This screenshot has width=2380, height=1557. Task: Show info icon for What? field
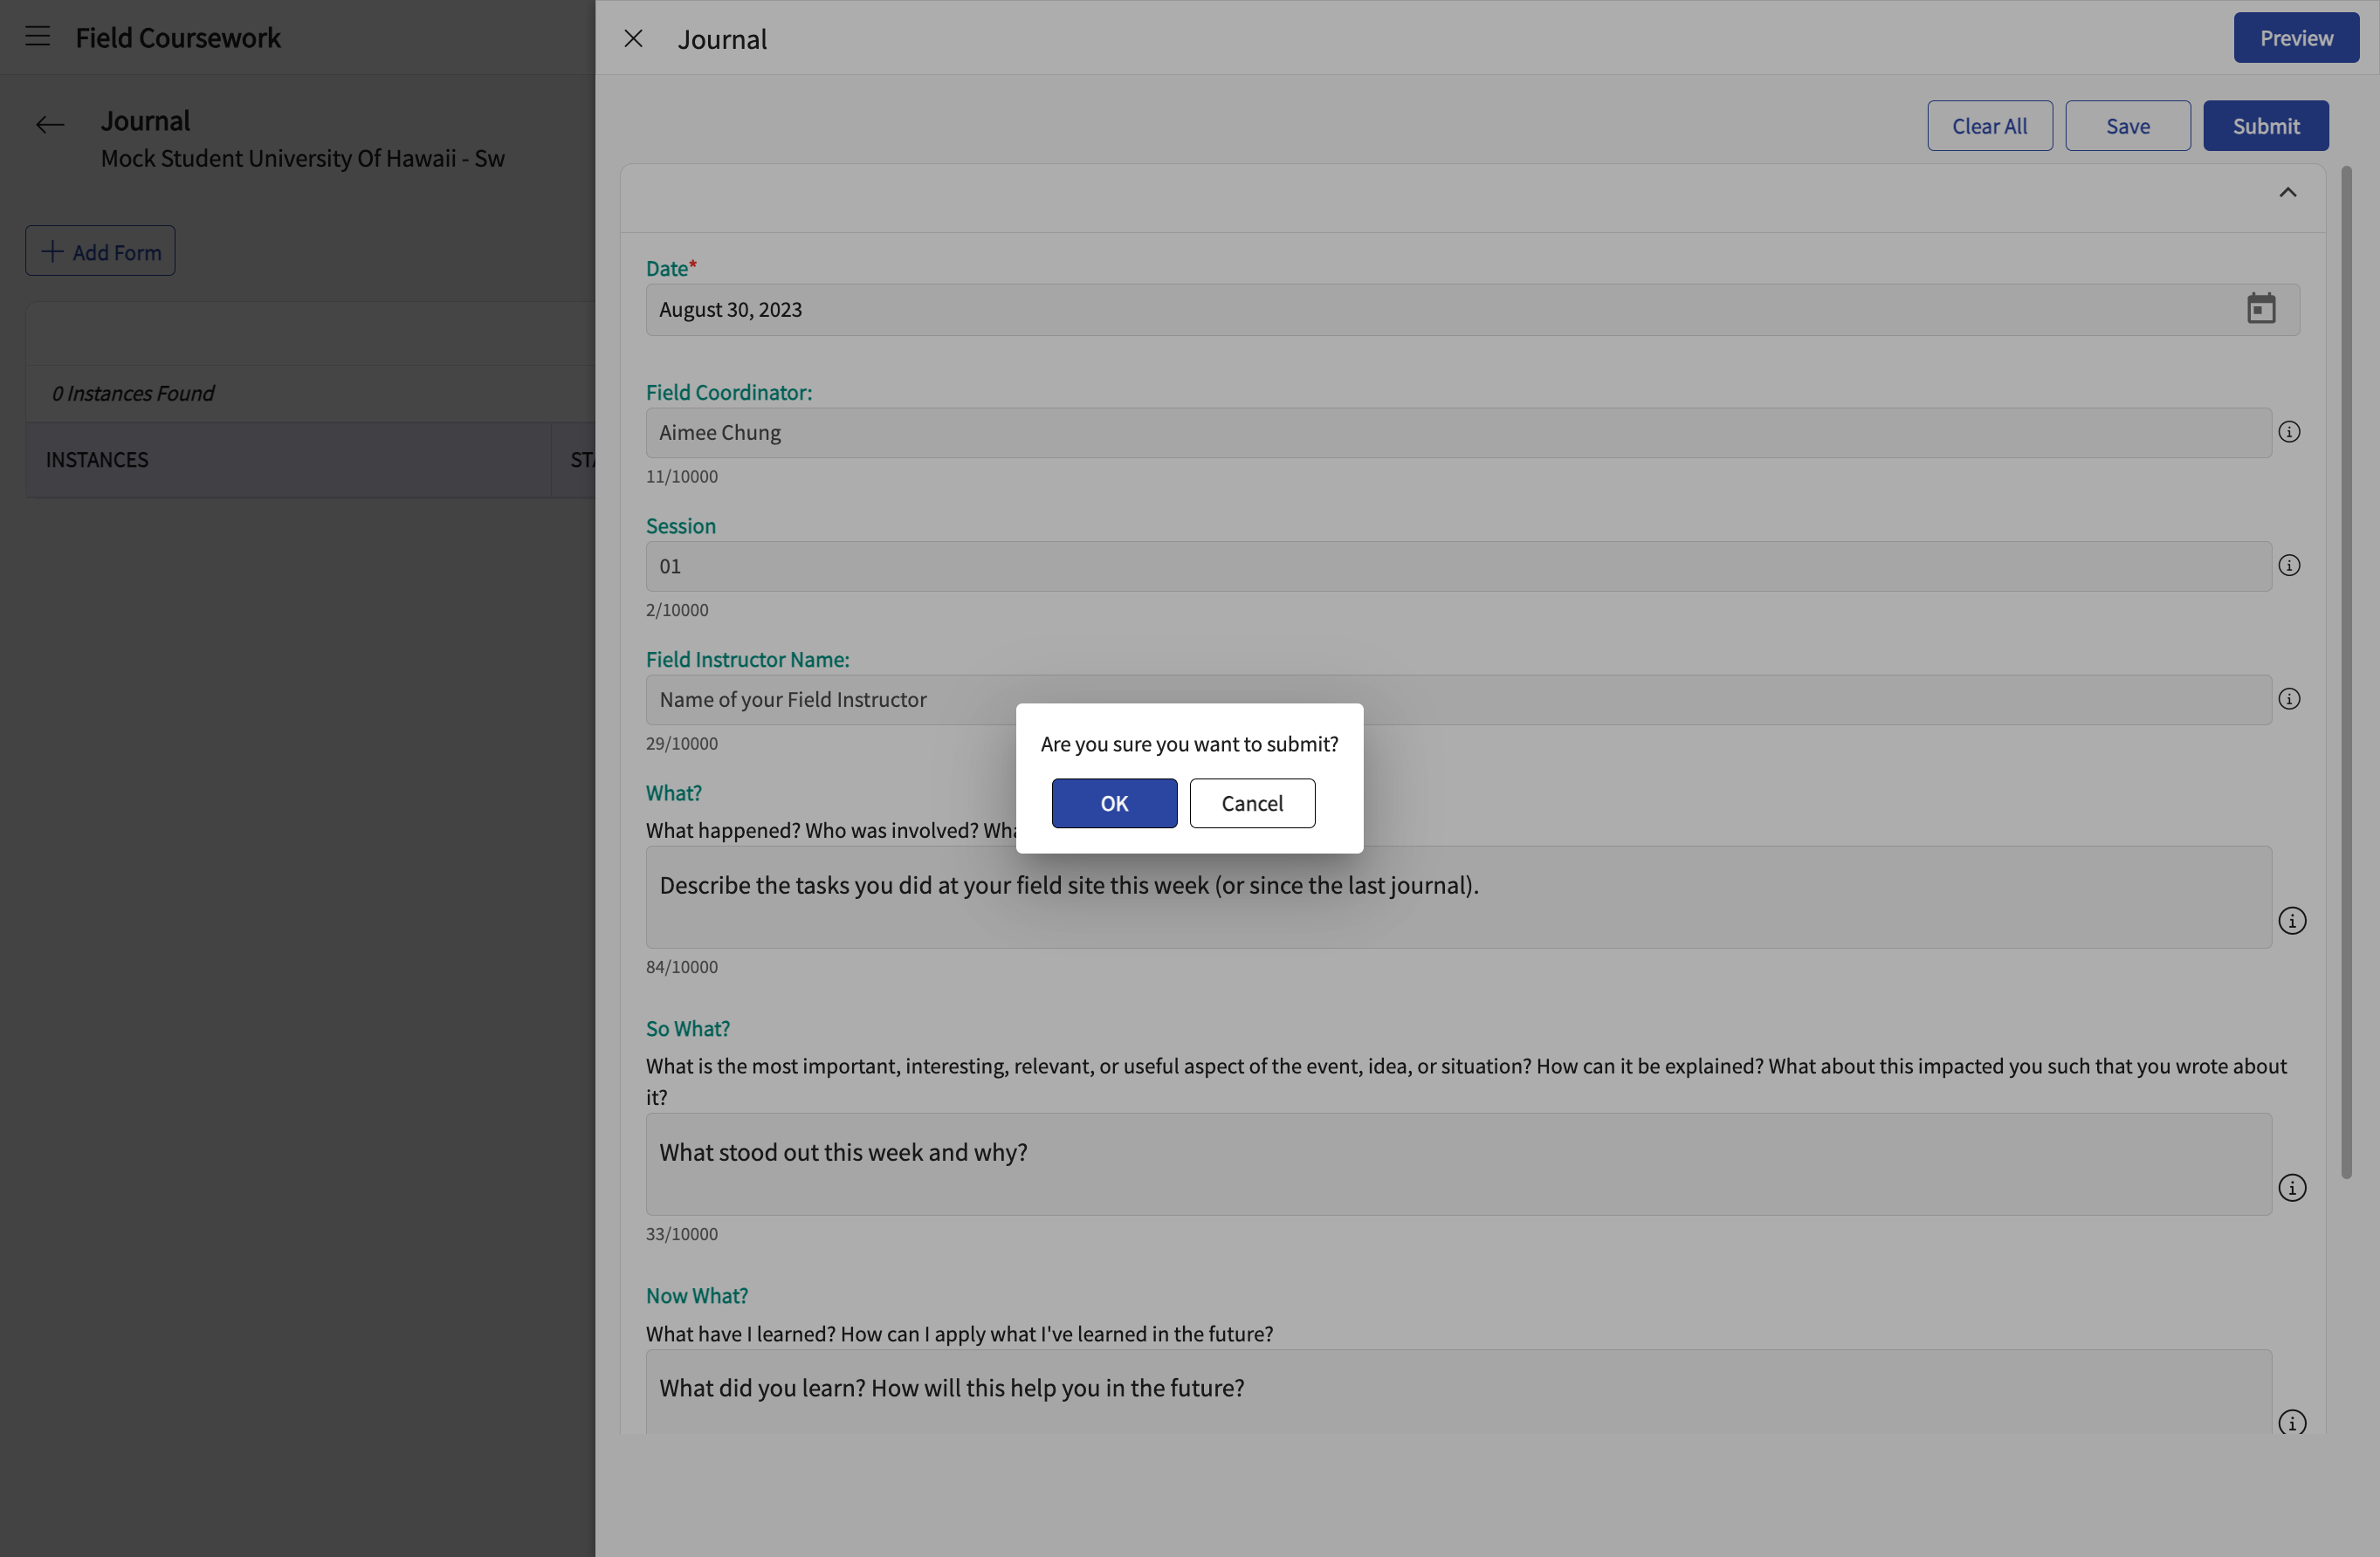2292,922
